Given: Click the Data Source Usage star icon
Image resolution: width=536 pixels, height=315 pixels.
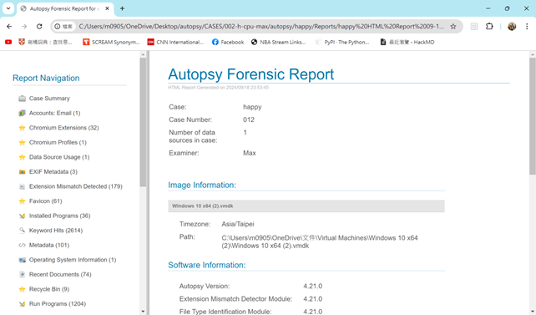Looking at the screenshot, I should [23, 157].
